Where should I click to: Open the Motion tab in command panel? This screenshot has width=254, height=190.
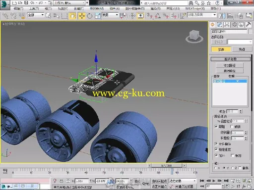[234, 25]
